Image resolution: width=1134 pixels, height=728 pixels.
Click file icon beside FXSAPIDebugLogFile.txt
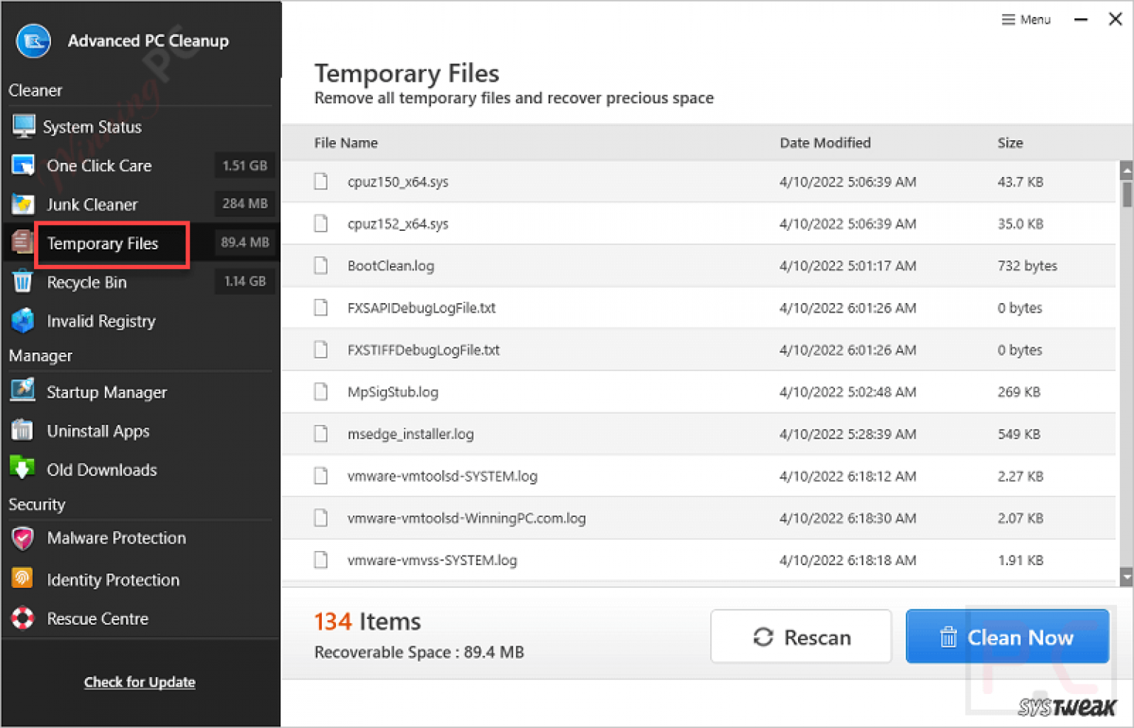321,308
